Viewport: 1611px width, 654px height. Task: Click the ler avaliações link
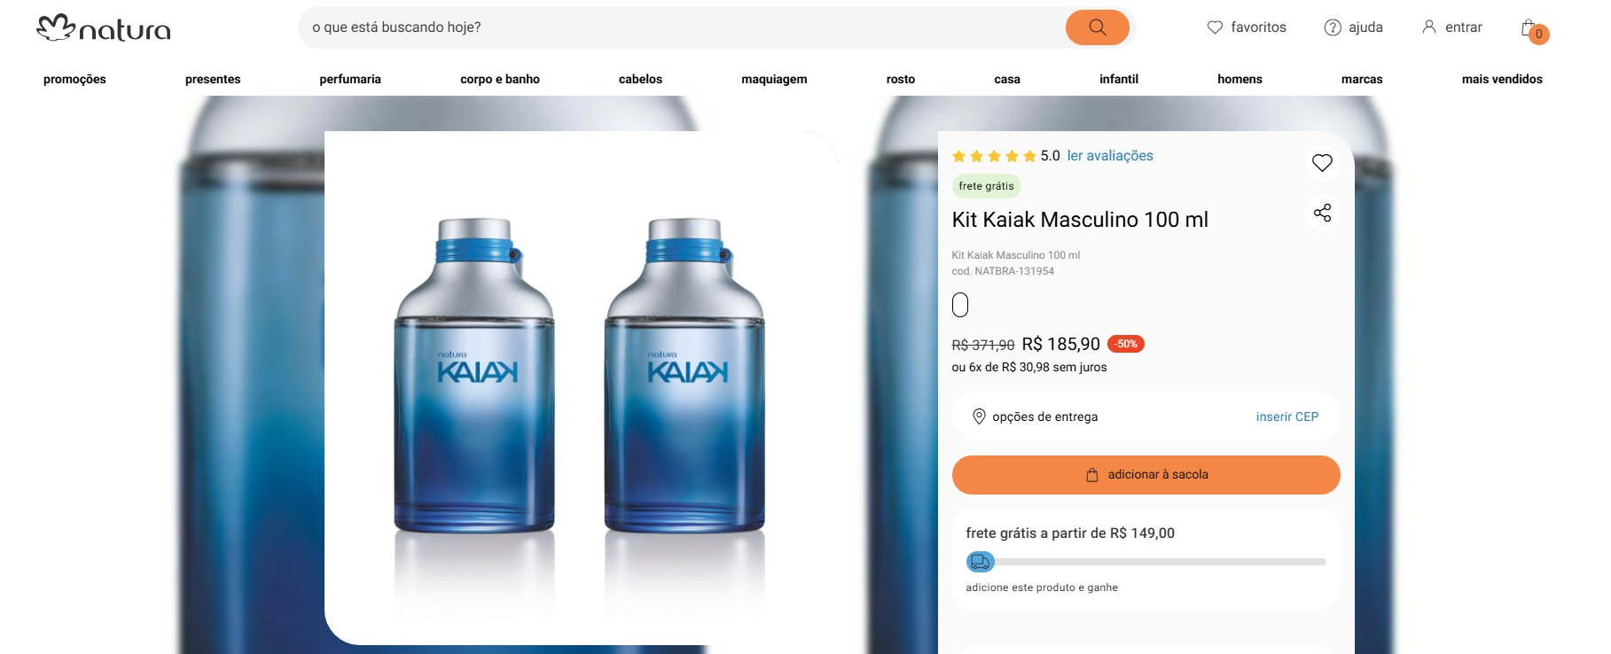click(1110, 156)
